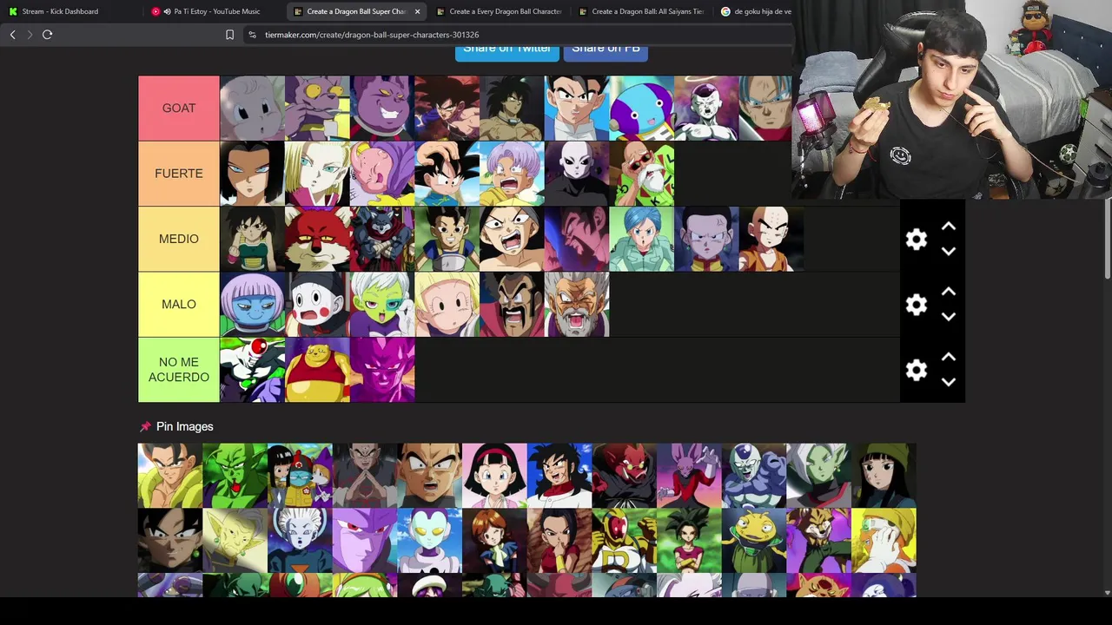Open settings gear for MEDIO tier row
1112x625 pixels.
[917, 240]
